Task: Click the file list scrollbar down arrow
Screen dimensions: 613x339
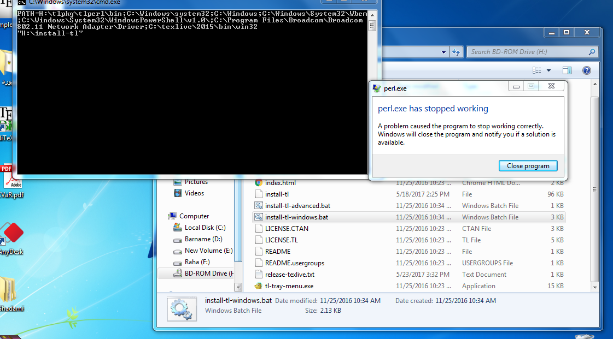Action: (x=594, y=287)
